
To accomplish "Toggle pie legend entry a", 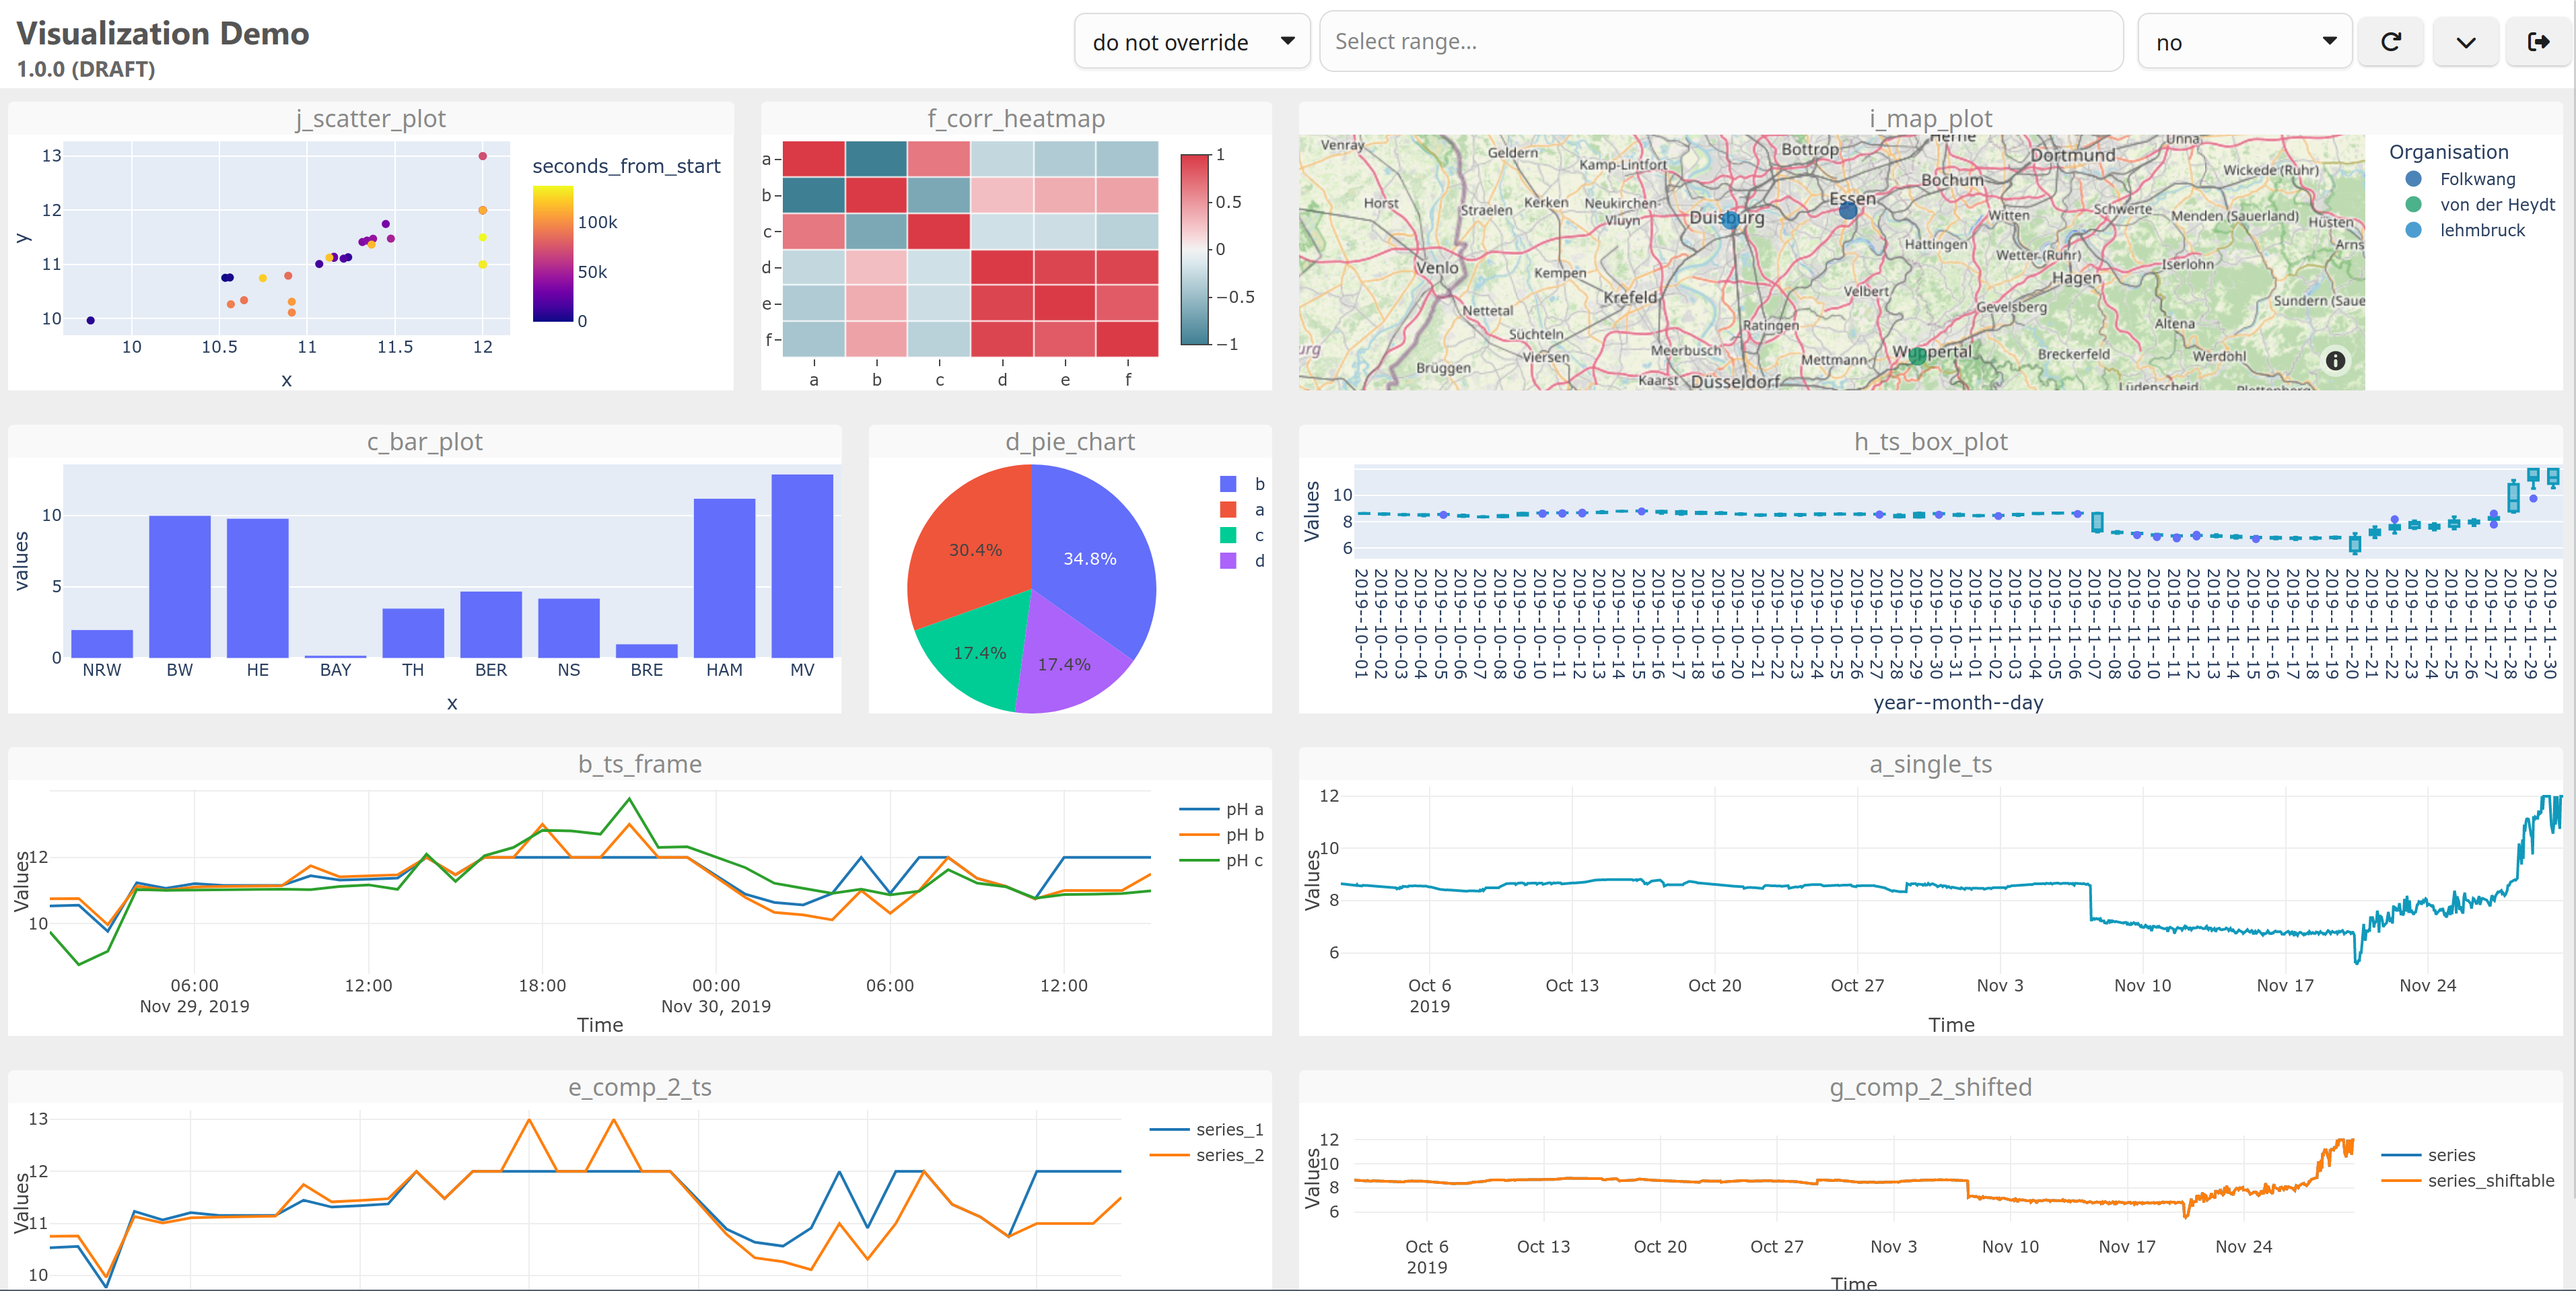I will [1243, 510].
